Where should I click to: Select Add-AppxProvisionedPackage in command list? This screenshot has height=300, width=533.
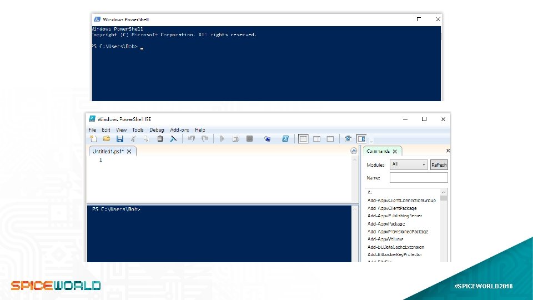[398, 232]
